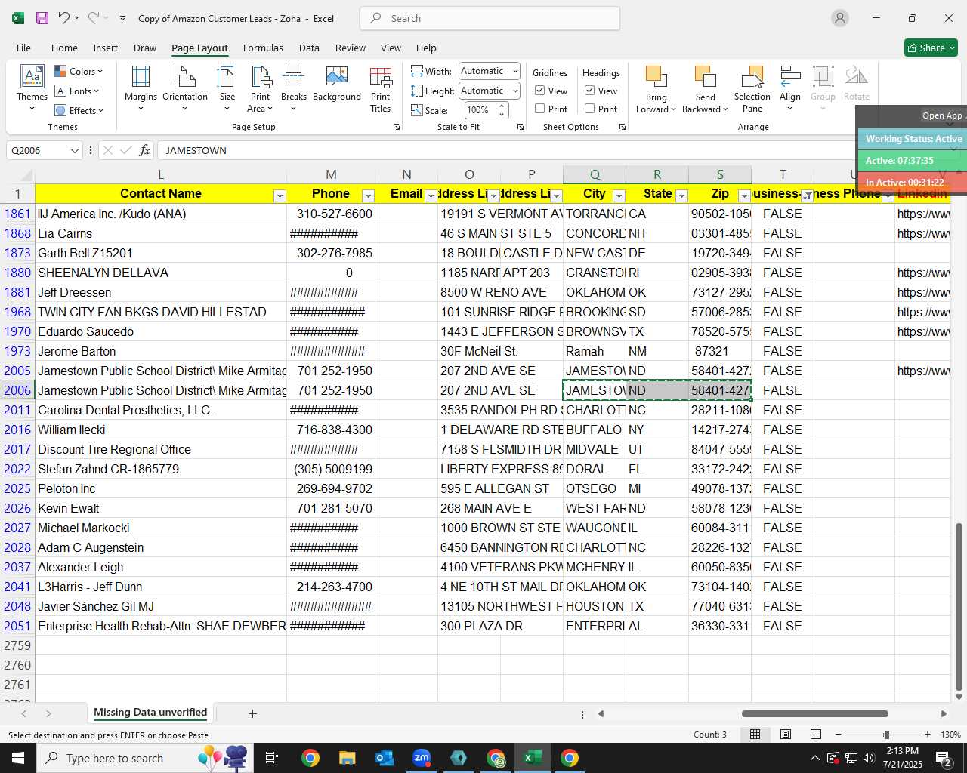Open File Explorer from taskbar
Image resolution: width=967 pixels, height=773 pixels.
pos(347,758)
